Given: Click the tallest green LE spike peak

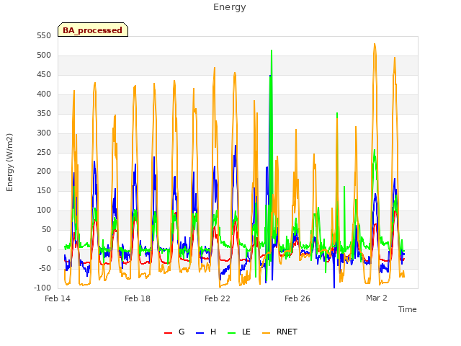Looking at the screenshot, I should point(272,51).
